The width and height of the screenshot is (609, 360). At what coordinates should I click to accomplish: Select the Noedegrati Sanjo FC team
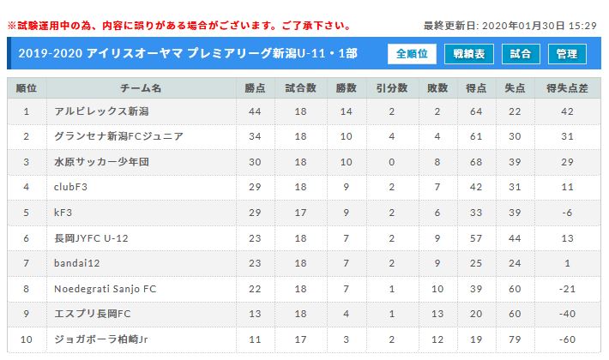tap(106, 289)
